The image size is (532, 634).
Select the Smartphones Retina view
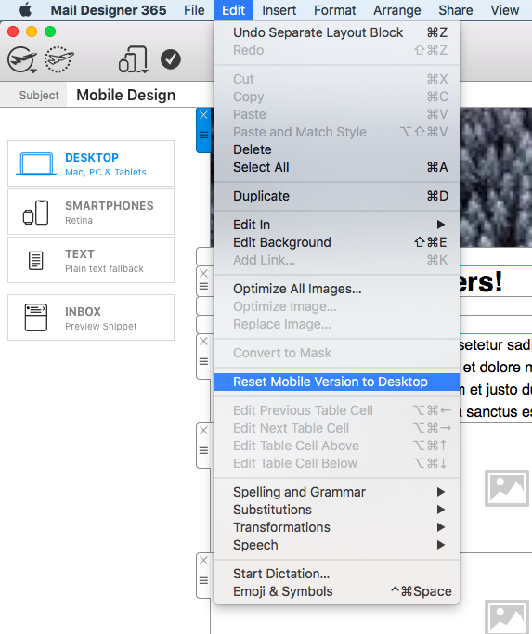coord(91,212)
